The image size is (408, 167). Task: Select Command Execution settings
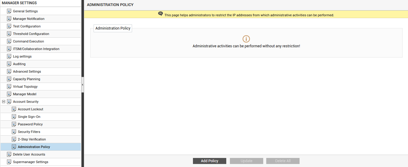[28, 41]
